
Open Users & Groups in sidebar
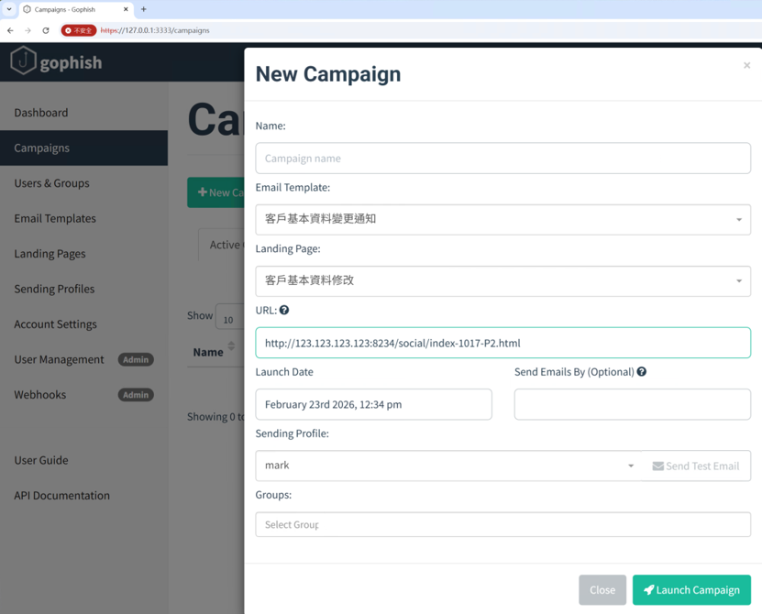[83, 183]
